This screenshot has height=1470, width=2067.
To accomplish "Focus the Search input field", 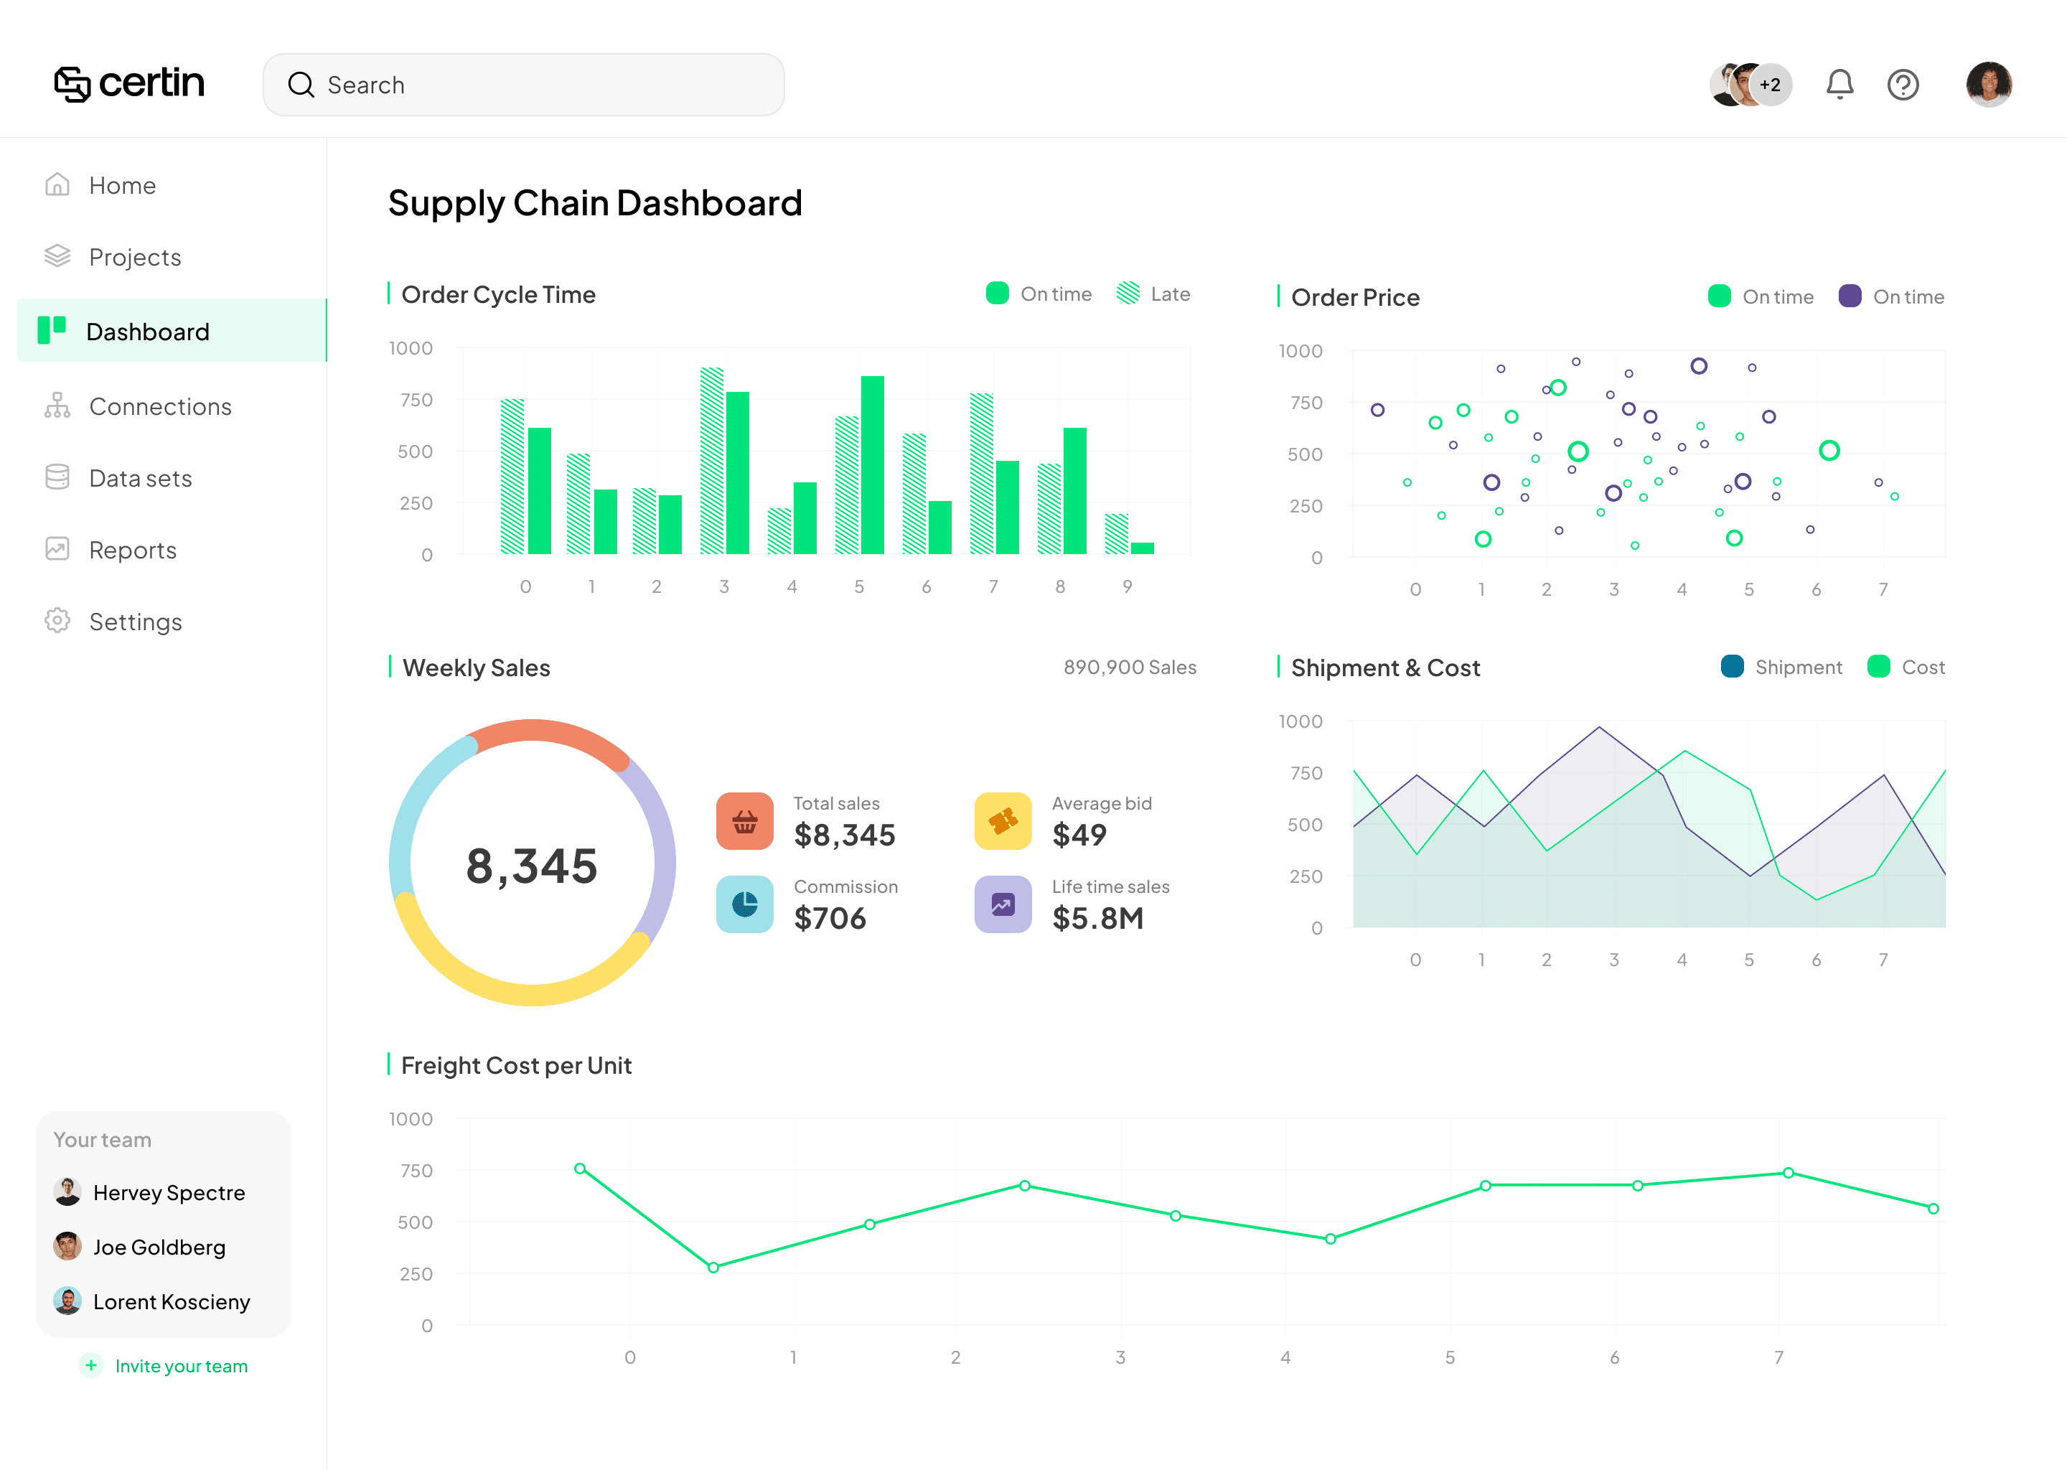I will click(x=523, y=85).
